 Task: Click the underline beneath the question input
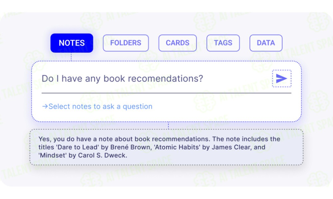click(x=166, y=93)
